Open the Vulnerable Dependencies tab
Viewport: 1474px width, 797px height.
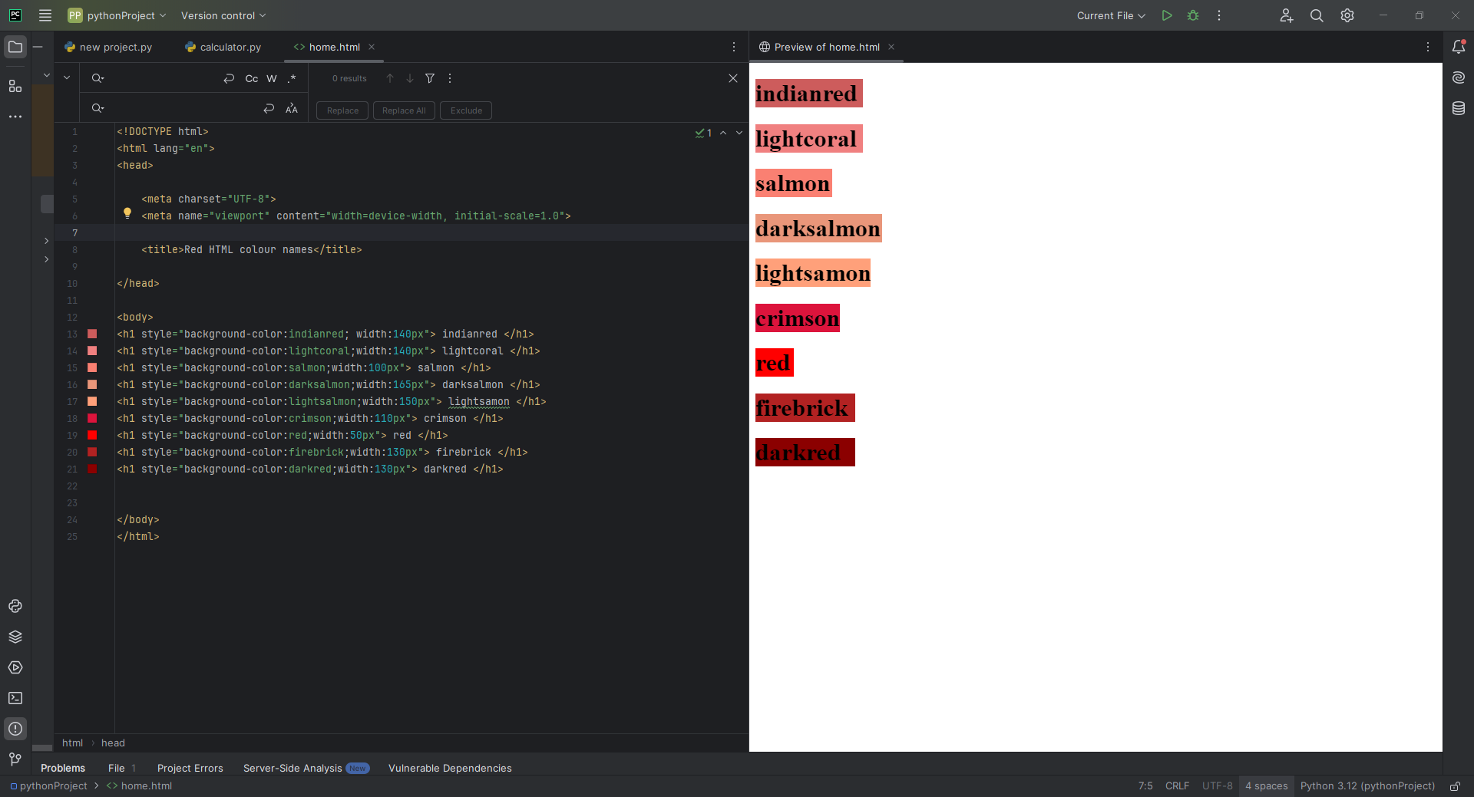pos(450,768)
